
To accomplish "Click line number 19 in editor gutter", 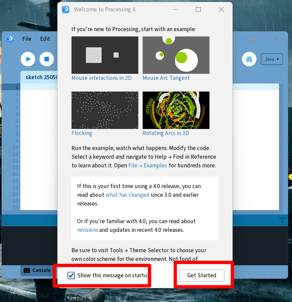I will coord(15,208).
